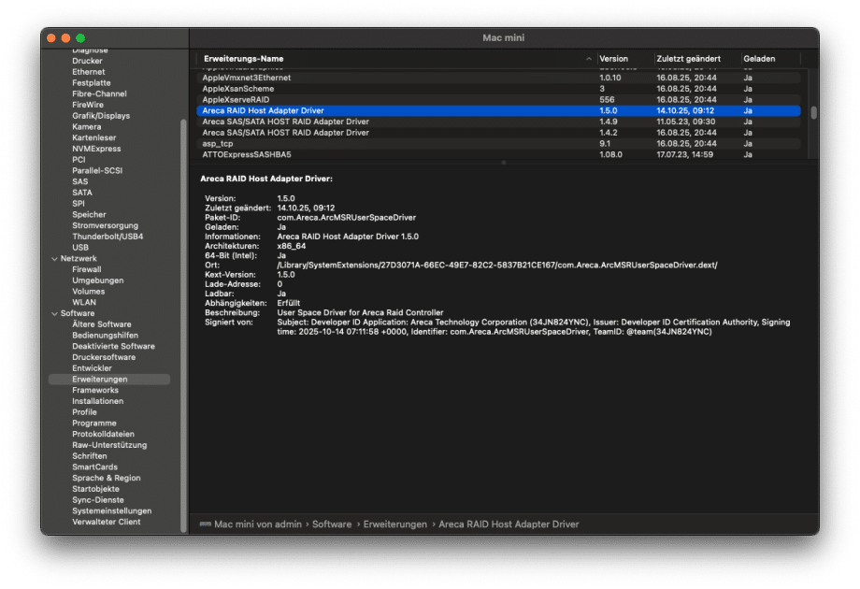Select Parallel-SCSI in the sidebar
Image resolution: width=860 pixels, height=589 pixels.
tap(97, 170)
